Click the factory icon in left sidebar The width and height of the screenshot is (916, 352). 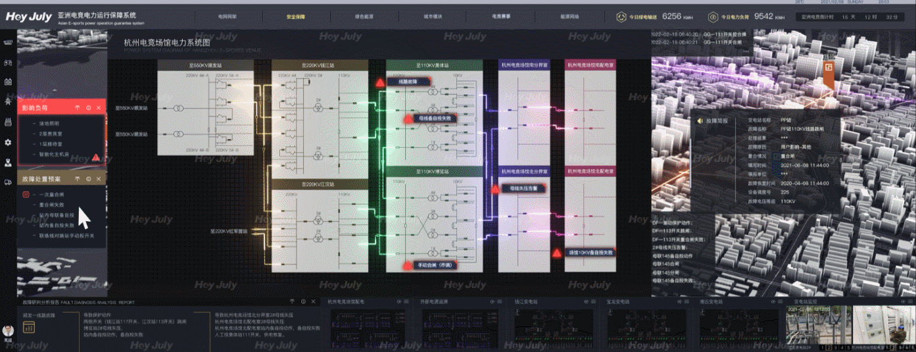pos(8,122)
